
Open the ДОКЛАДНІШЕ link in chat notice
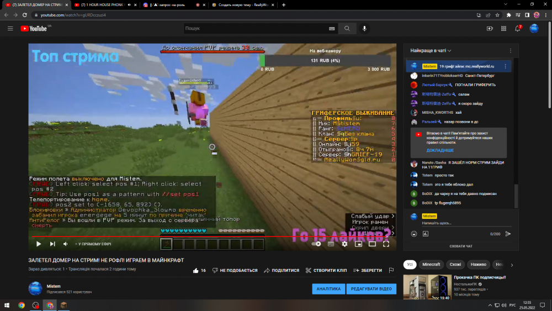pos(440,150)
